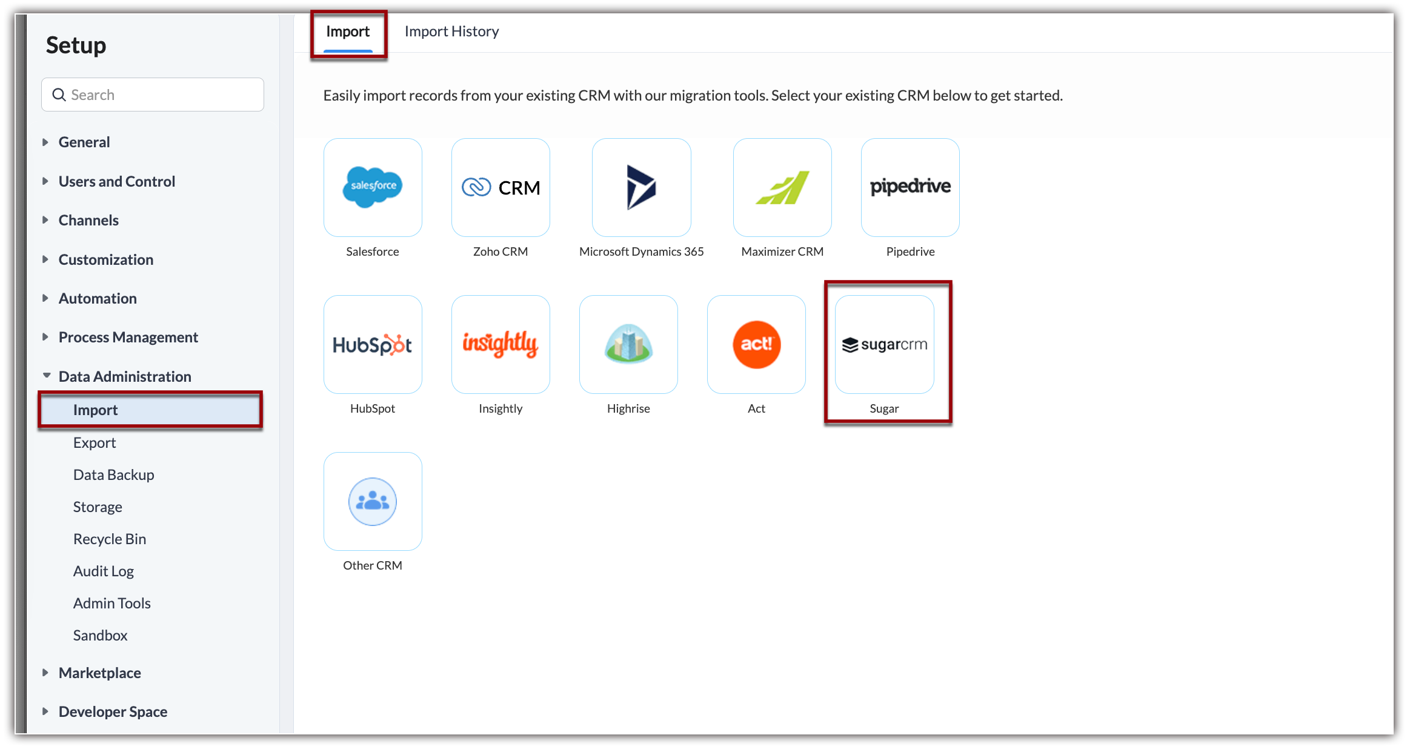1407x749 pixels.
Task: Select the SugarCRM import tile
Action: tap(884, 344)
